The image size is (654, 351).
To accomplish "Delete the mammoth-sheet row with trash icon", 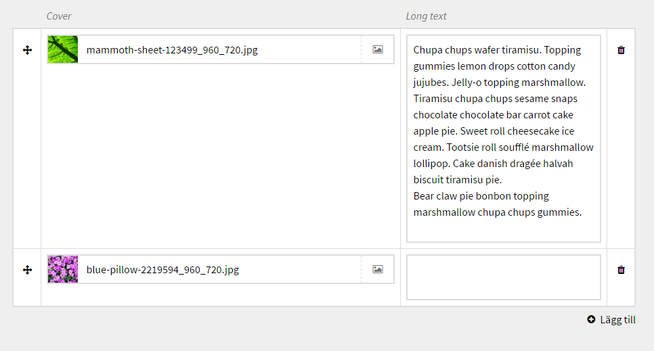I will [621, 50].
